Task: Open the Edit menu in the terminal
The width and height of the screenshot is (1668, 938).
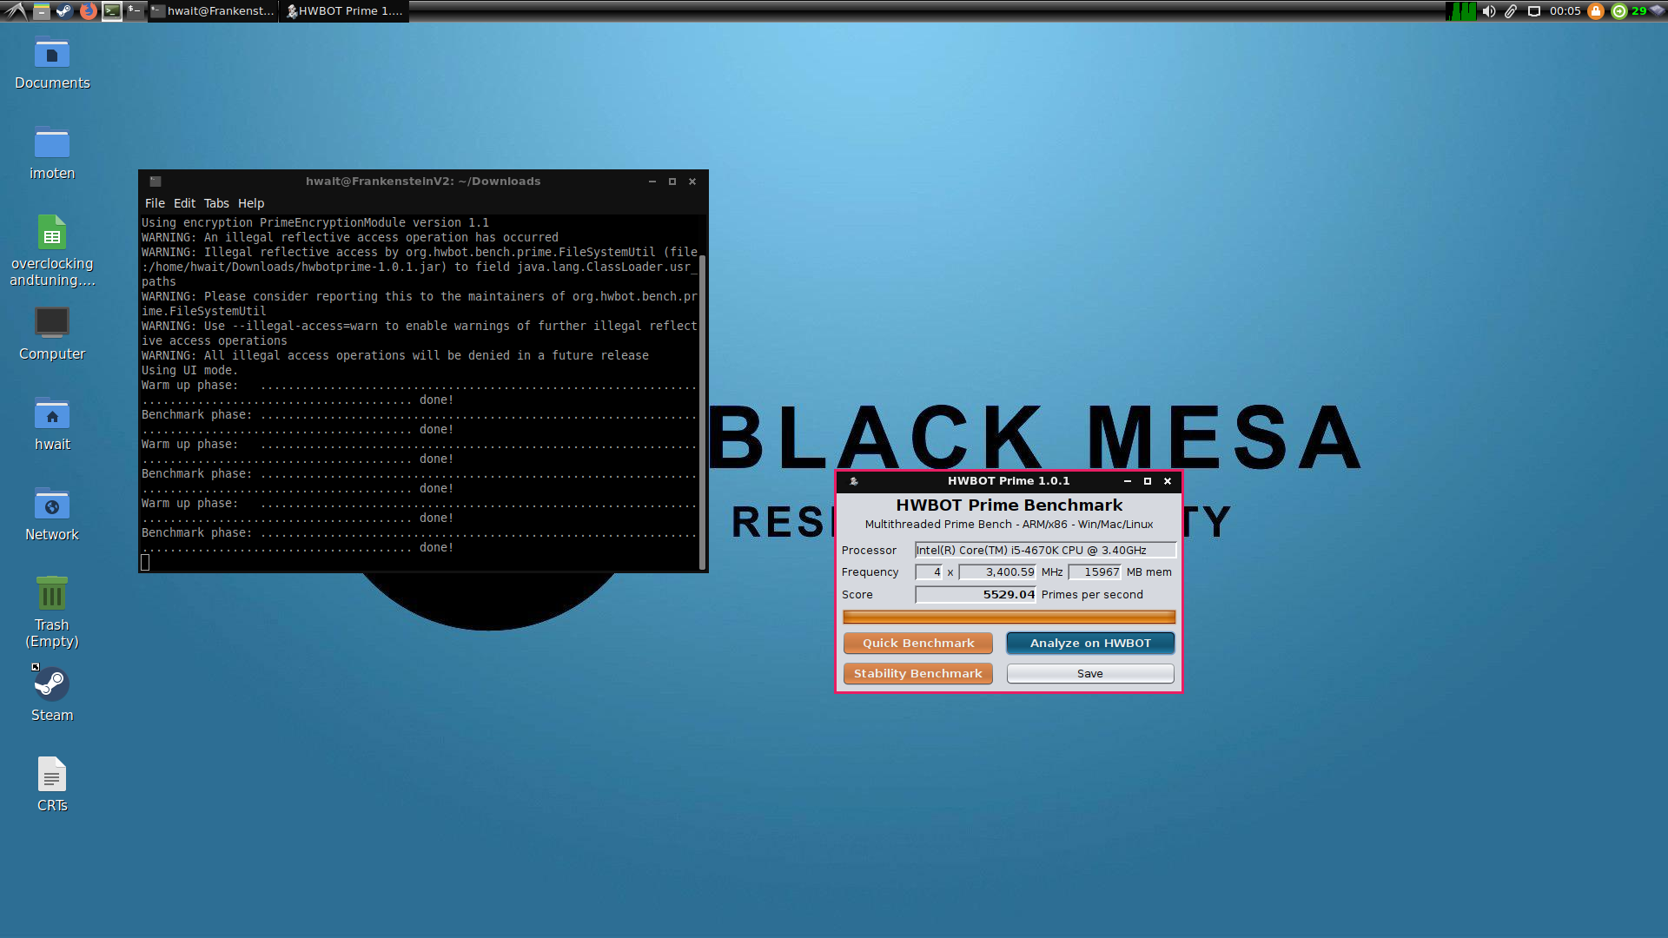Action: pos(184,203)
